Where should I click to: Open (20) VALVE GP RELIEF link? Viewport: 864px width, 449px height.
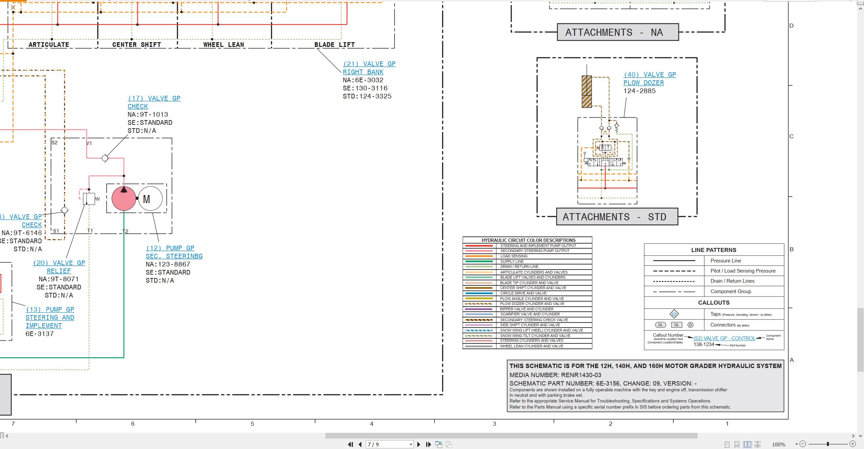point(59,267)
